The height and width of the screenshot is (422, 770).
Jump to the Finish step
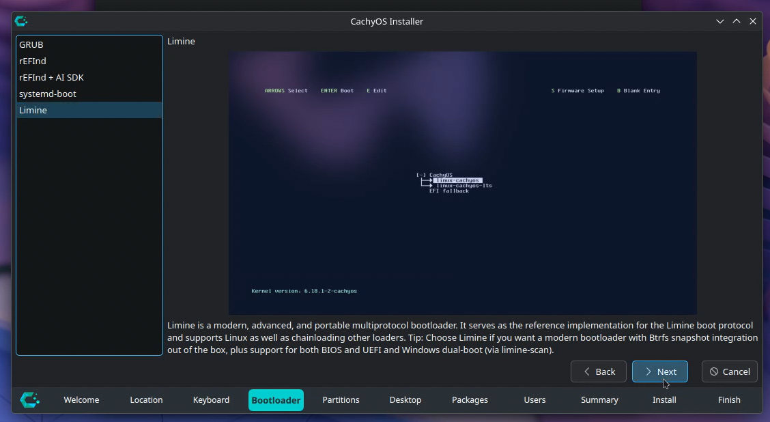(729, 400)
